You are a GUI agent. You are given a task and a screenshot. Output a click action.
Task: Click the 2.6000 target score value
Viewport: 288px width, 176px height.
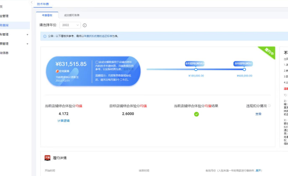point(128,114)
